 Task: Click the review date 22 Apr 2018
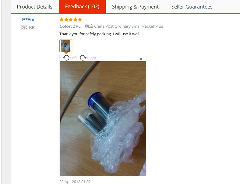tap(75, 182)
